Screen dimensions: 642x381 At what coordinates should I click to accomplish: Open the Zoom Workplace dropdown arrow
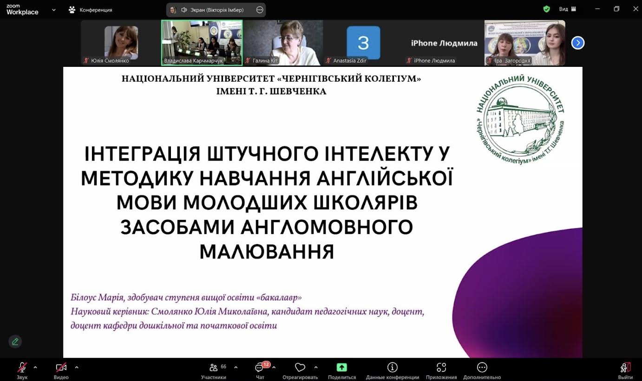[x=53, y=9]
